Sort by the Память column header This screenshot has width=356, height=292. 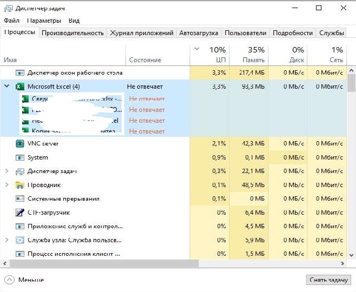coord(249,56)
